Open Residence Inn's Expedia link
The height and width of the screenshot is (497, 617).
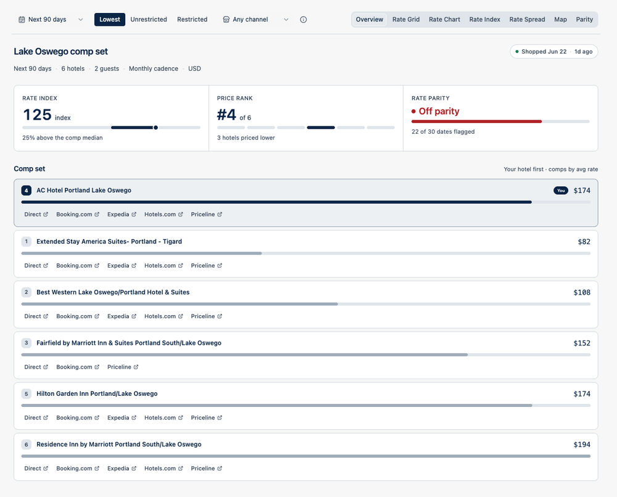(x=122, y=468)
